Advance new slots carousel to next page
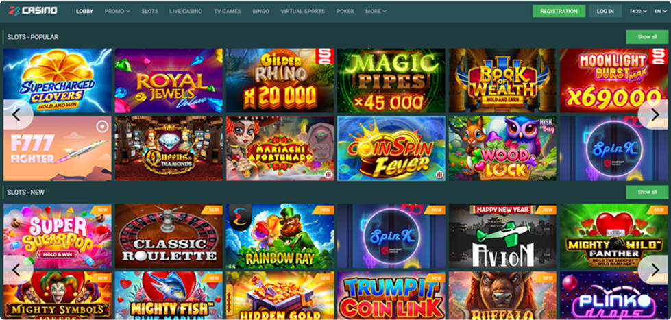671x320 pixels. (655, 270)
